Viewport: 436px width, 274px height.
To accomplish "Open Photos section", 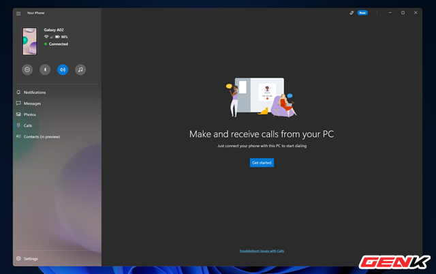I will [57, 115].
